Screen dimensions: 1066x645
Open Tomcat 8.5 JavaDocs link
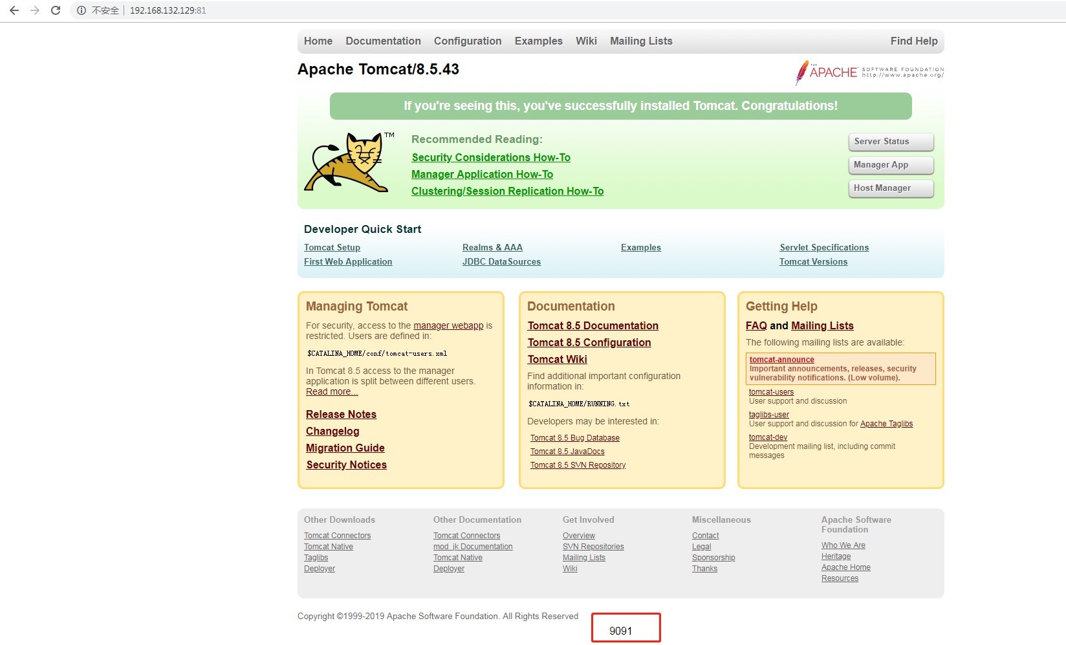[567, 452]
